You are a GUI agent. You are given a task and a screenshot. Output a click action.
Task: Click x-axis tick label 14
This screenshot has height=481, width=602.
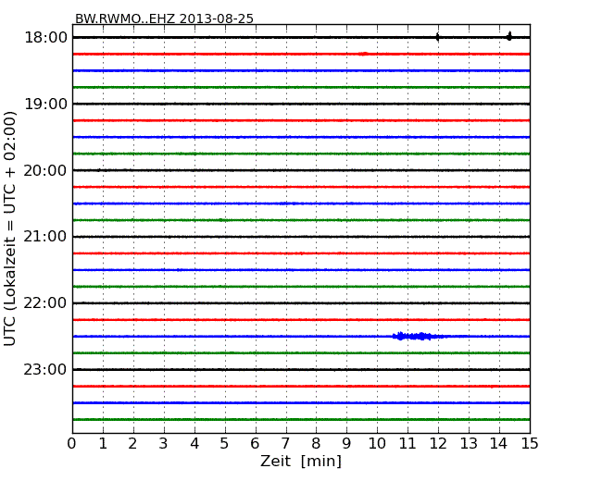click(499, 444)
